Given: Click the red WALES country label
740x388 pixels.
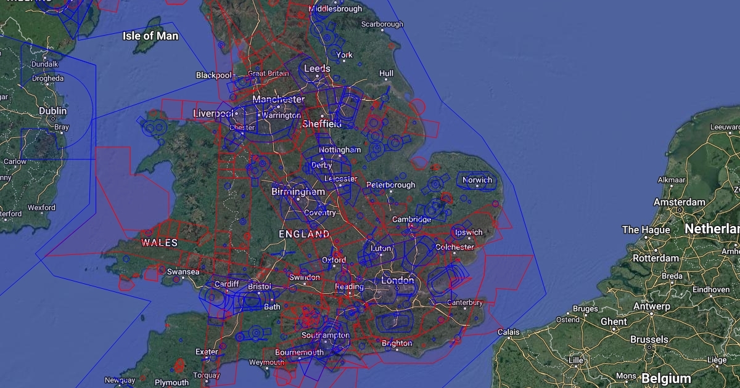Looking at the screenshot, I should coord(159,243).
